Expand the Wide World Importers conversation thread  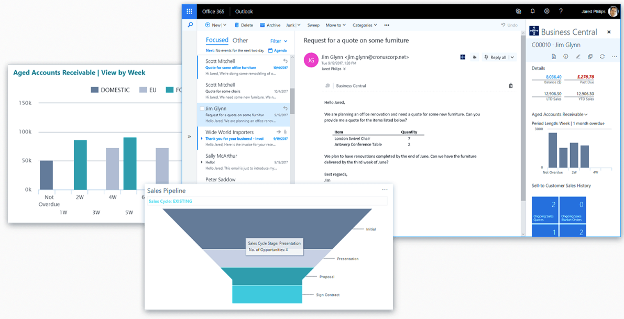pyautogui.click(x=202, y=138)
